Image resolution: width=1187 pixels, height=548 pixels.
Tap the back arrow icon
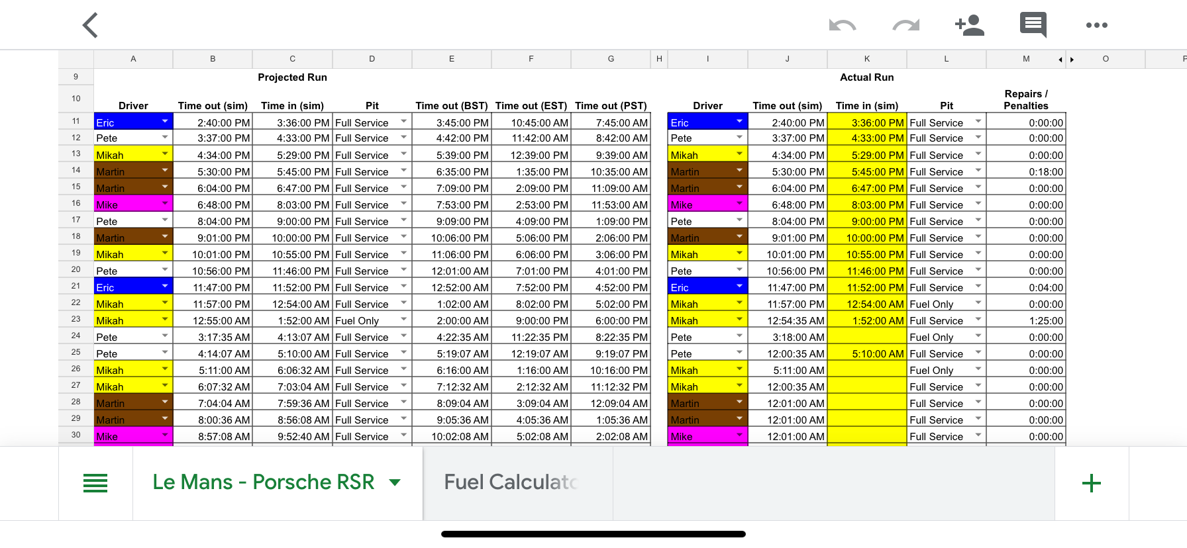point(90,25)
